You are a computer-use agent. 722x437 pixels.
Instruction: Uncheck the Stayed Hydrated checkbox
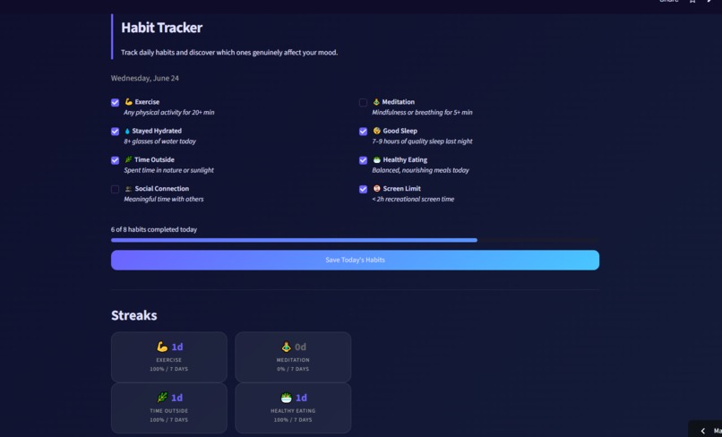pos(116,132)
